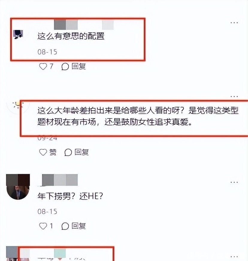The width and height of the screenshot is (248, 261).
Task: Click the '赞' like label on second comment
Action: (53, 152)
